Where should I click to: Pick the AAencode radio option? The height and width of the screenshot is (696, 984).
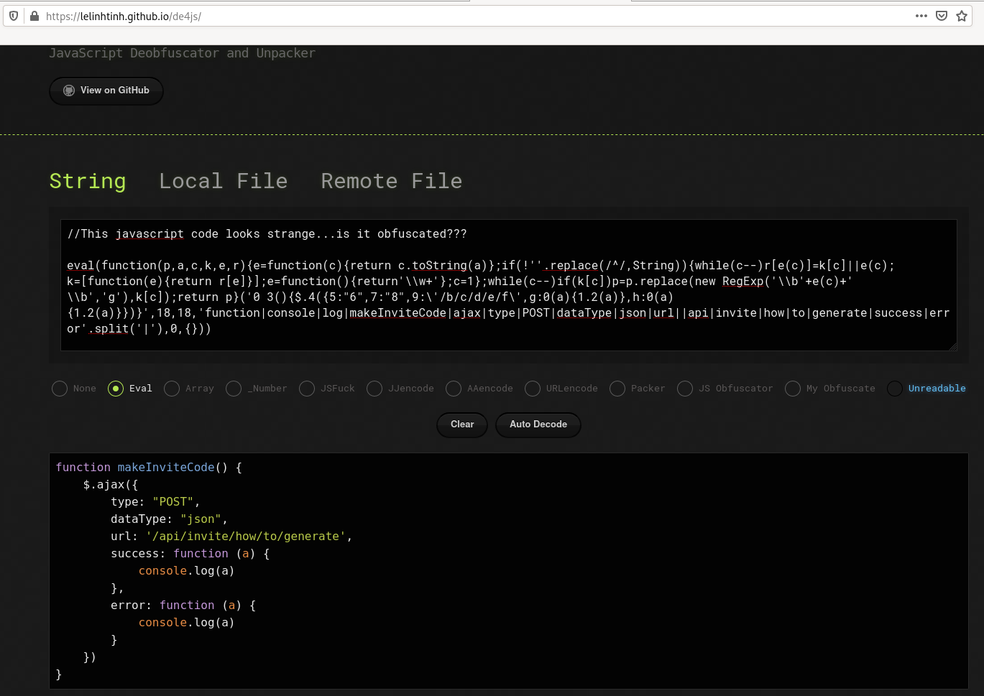pos(454,389)
